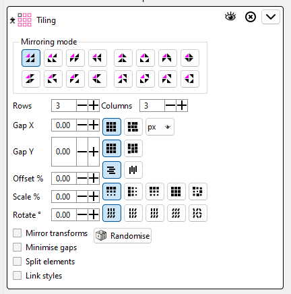Click the Randomise button
The width and height of the screenshot is (291, 294).
coord(123,236)
